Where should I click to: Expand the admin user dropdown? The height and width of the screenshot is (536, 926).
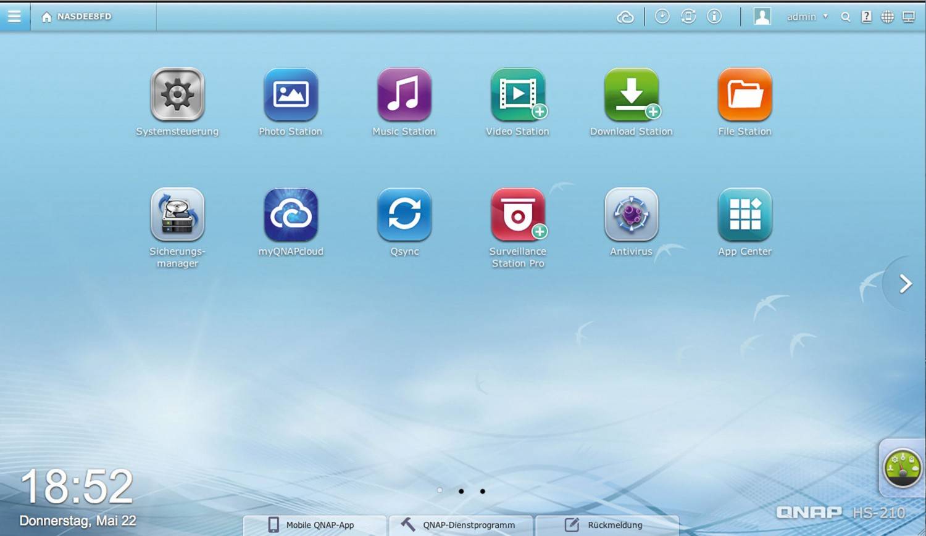point(807,17)
